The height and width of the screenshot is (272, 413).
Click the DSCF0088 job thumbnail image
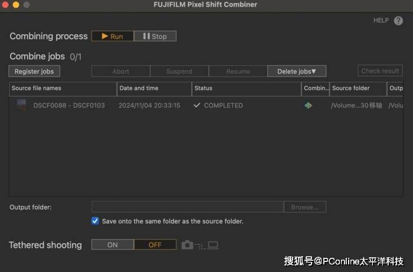pyautogui.click(x=21, y=105)
